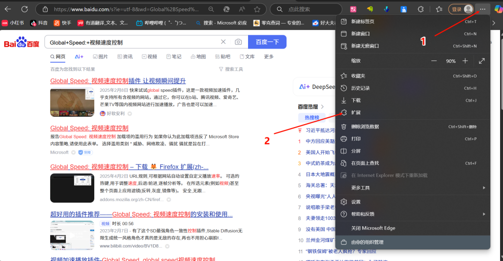The image size is (503, 261).
Task: Click thumbnail of first Global Speed result
Action: pyautogui.click(x=72, y=103)
